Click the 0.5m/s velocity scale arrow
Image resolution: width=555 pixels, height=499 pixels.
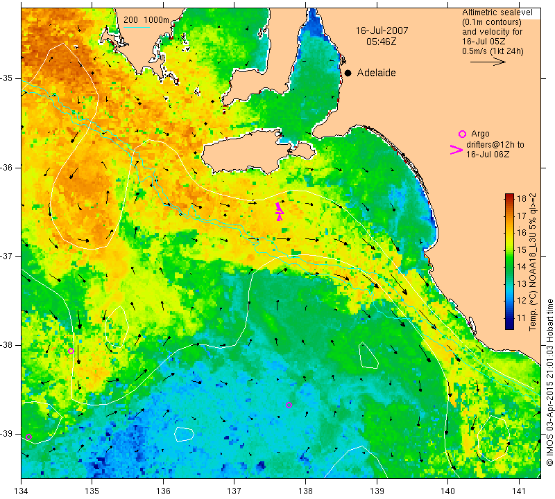488,62
